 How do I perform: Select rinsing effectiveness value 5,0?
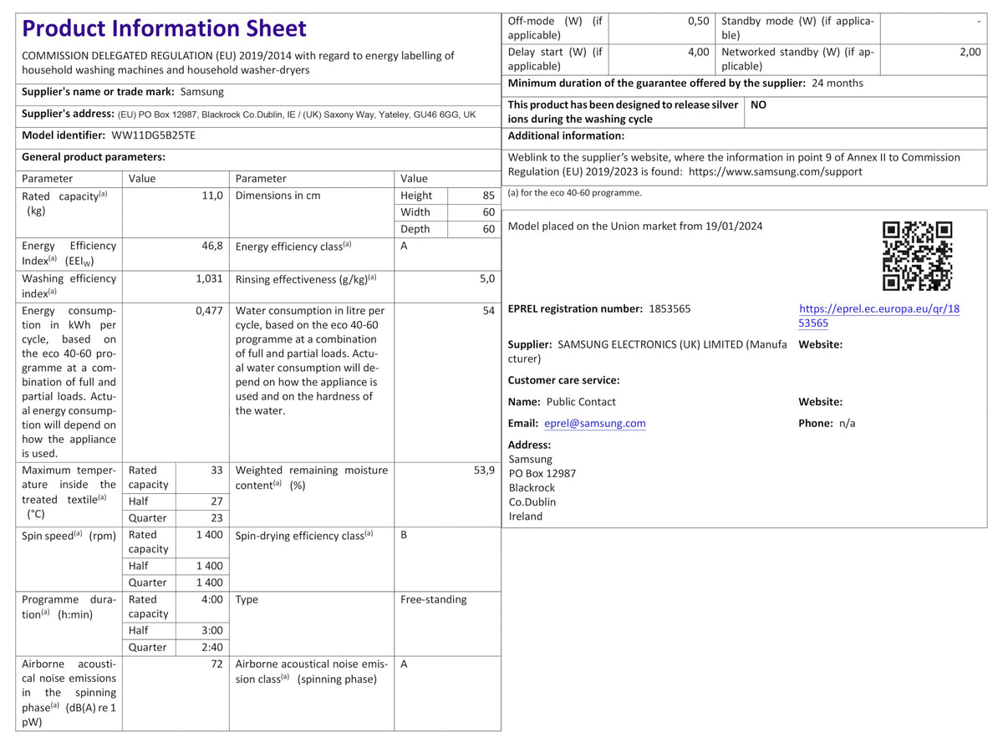pos(487,278)
